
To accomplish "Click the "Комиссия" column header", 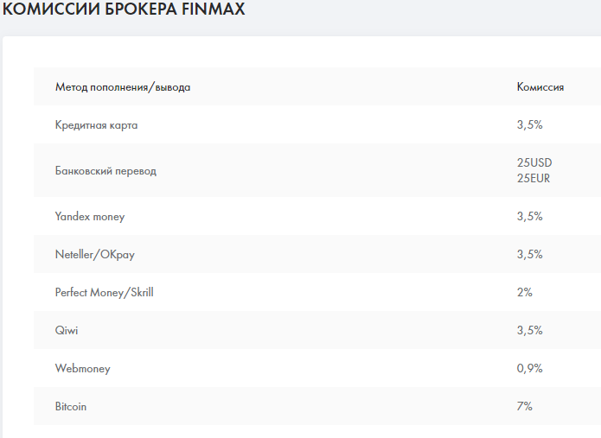I will [540, 87].
